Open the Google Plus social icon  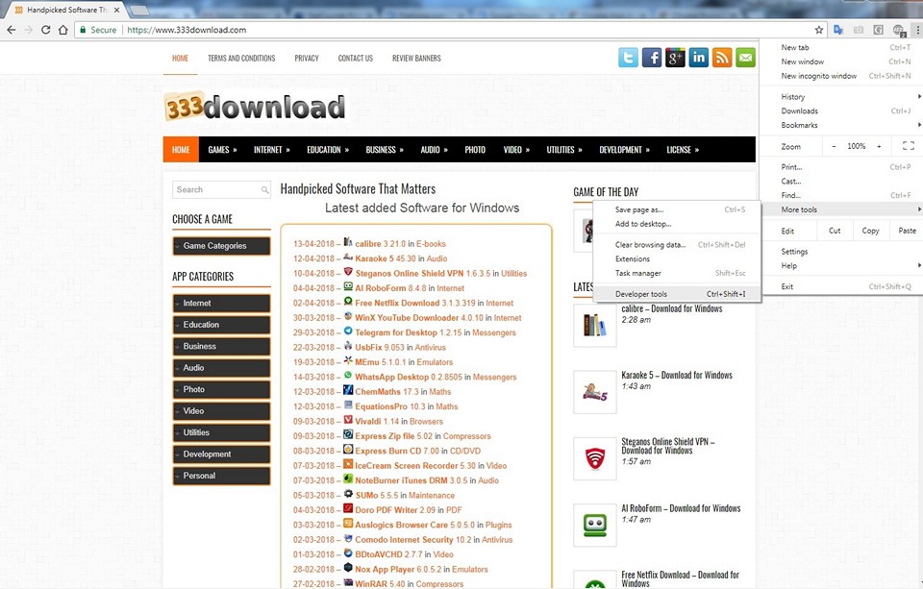click(675, 58)
